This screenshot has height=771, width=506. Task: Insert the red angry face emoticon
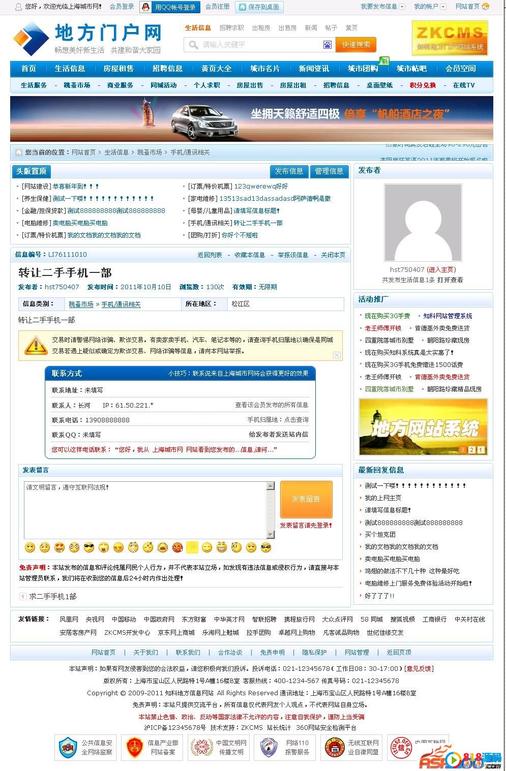[x=177, y=547]
